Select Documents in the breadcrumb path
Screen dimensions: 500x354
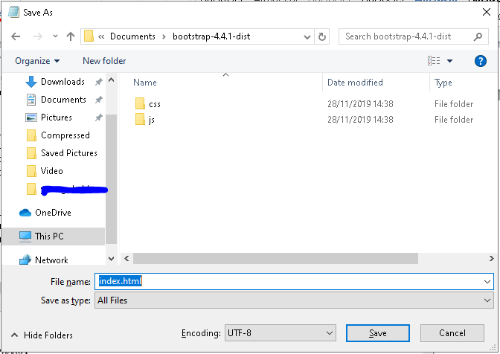[132, 36]
